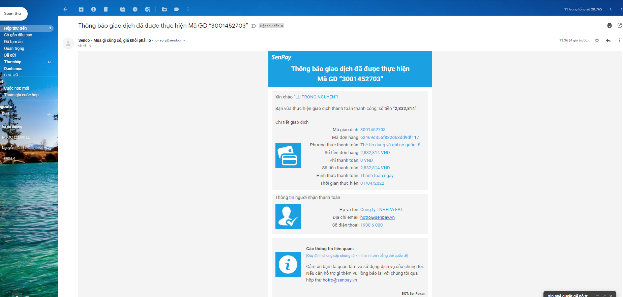Open the Xin phê duyệt draft window

click(568, 295)
